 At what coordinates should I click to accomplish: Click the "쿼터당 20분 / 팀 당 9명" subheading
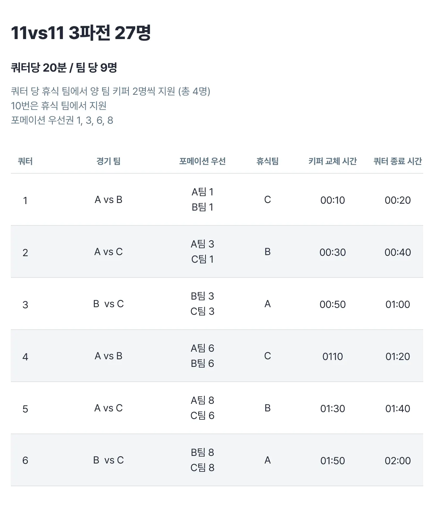pos(64,68)
